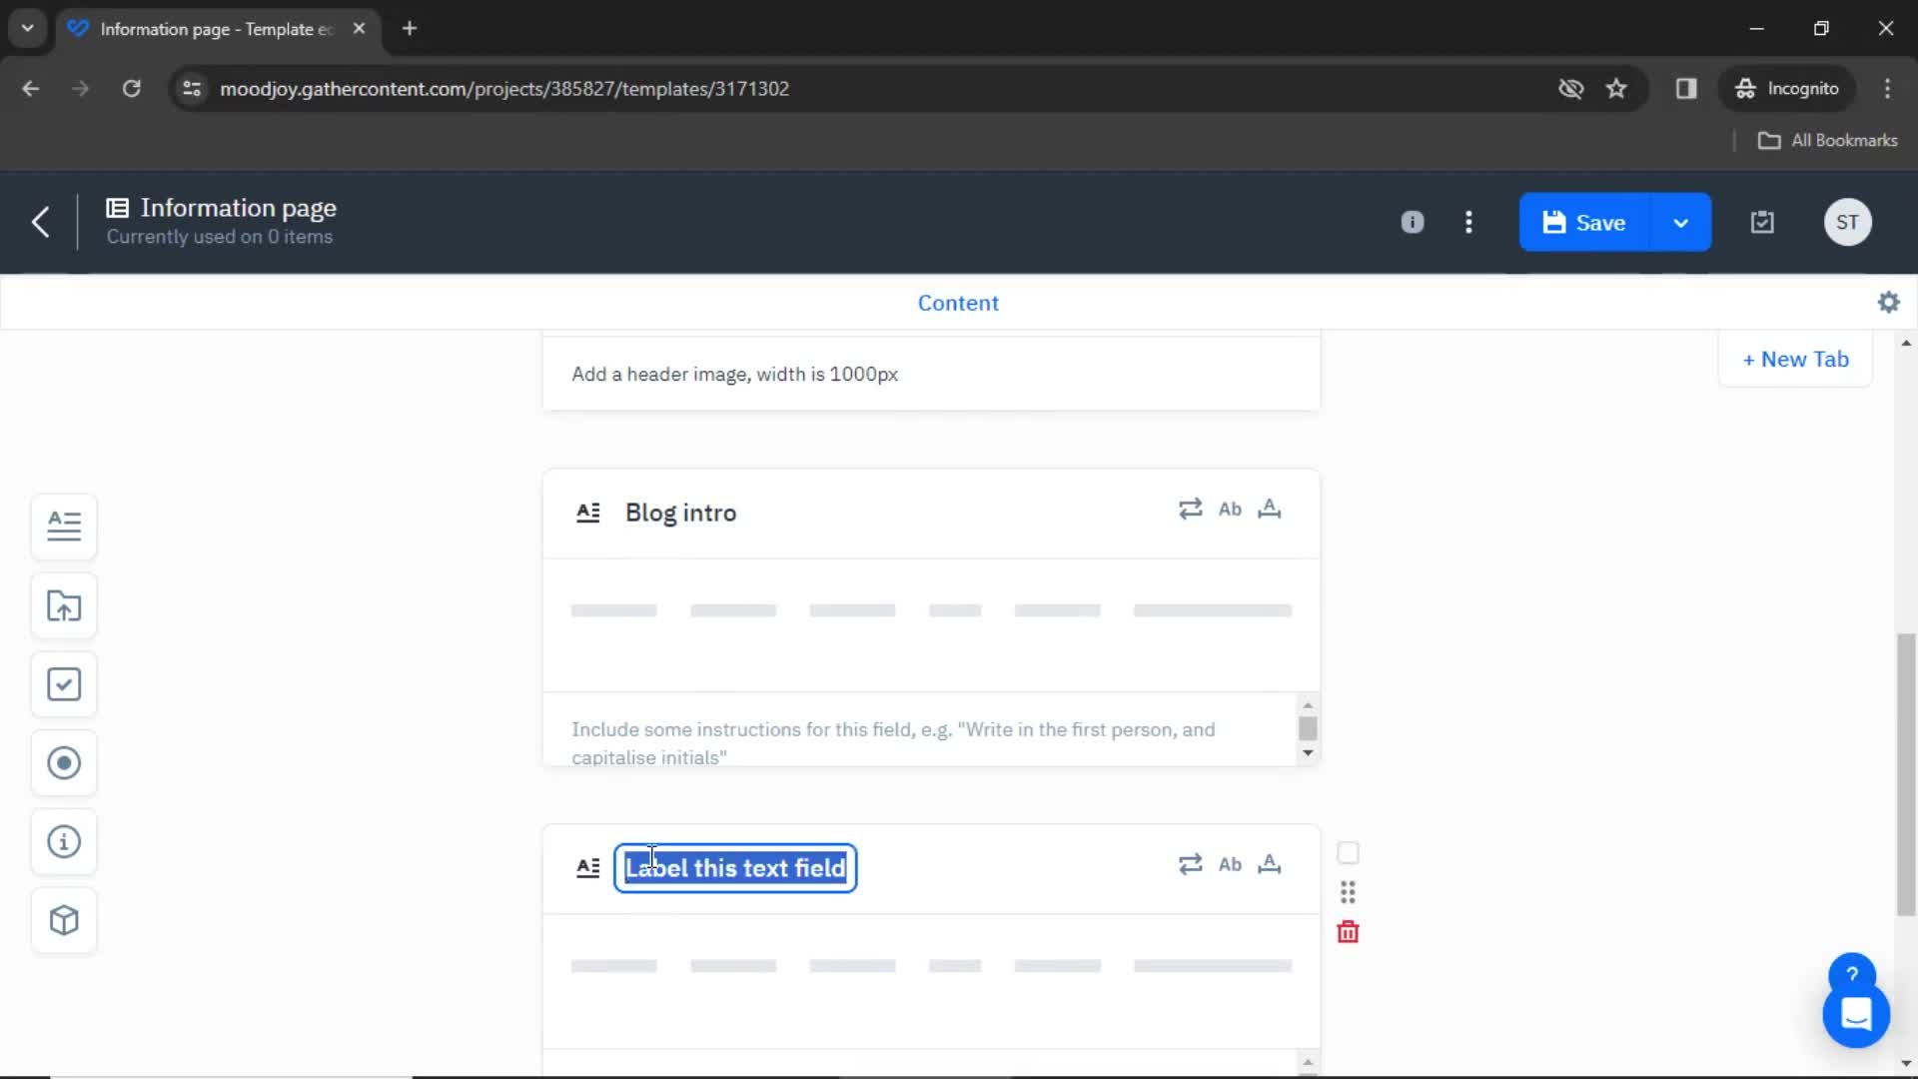
Task: Open the Incognito profile chip
Action: point(1786,89)
